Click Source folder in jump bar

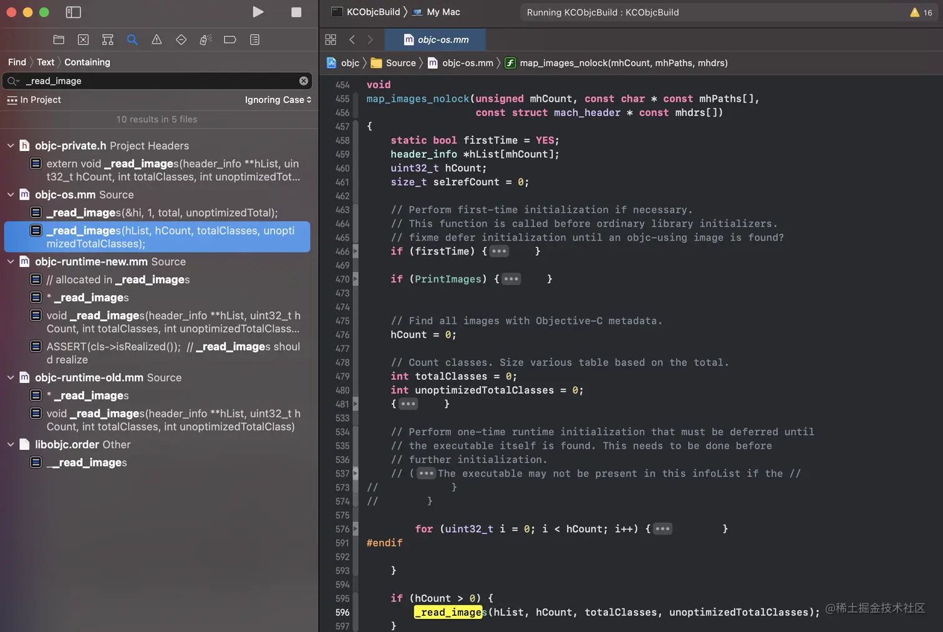tap(394, 62)
